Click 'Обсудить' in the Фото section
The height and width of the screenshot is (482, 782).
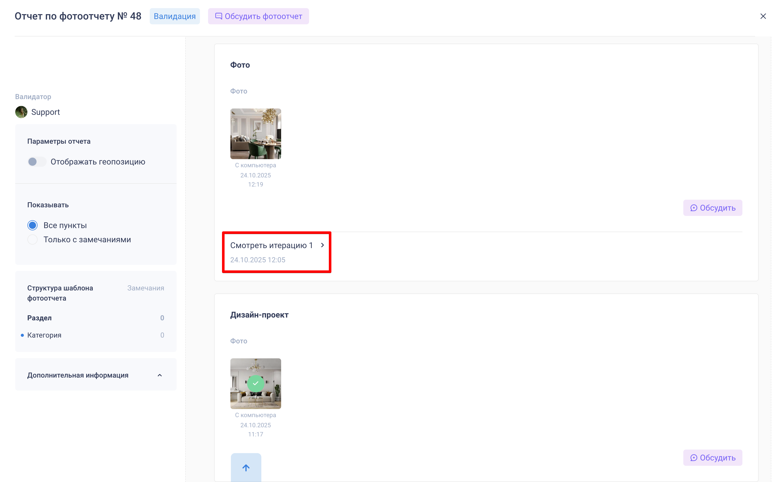pyautogui.click(x=712, y=208)
